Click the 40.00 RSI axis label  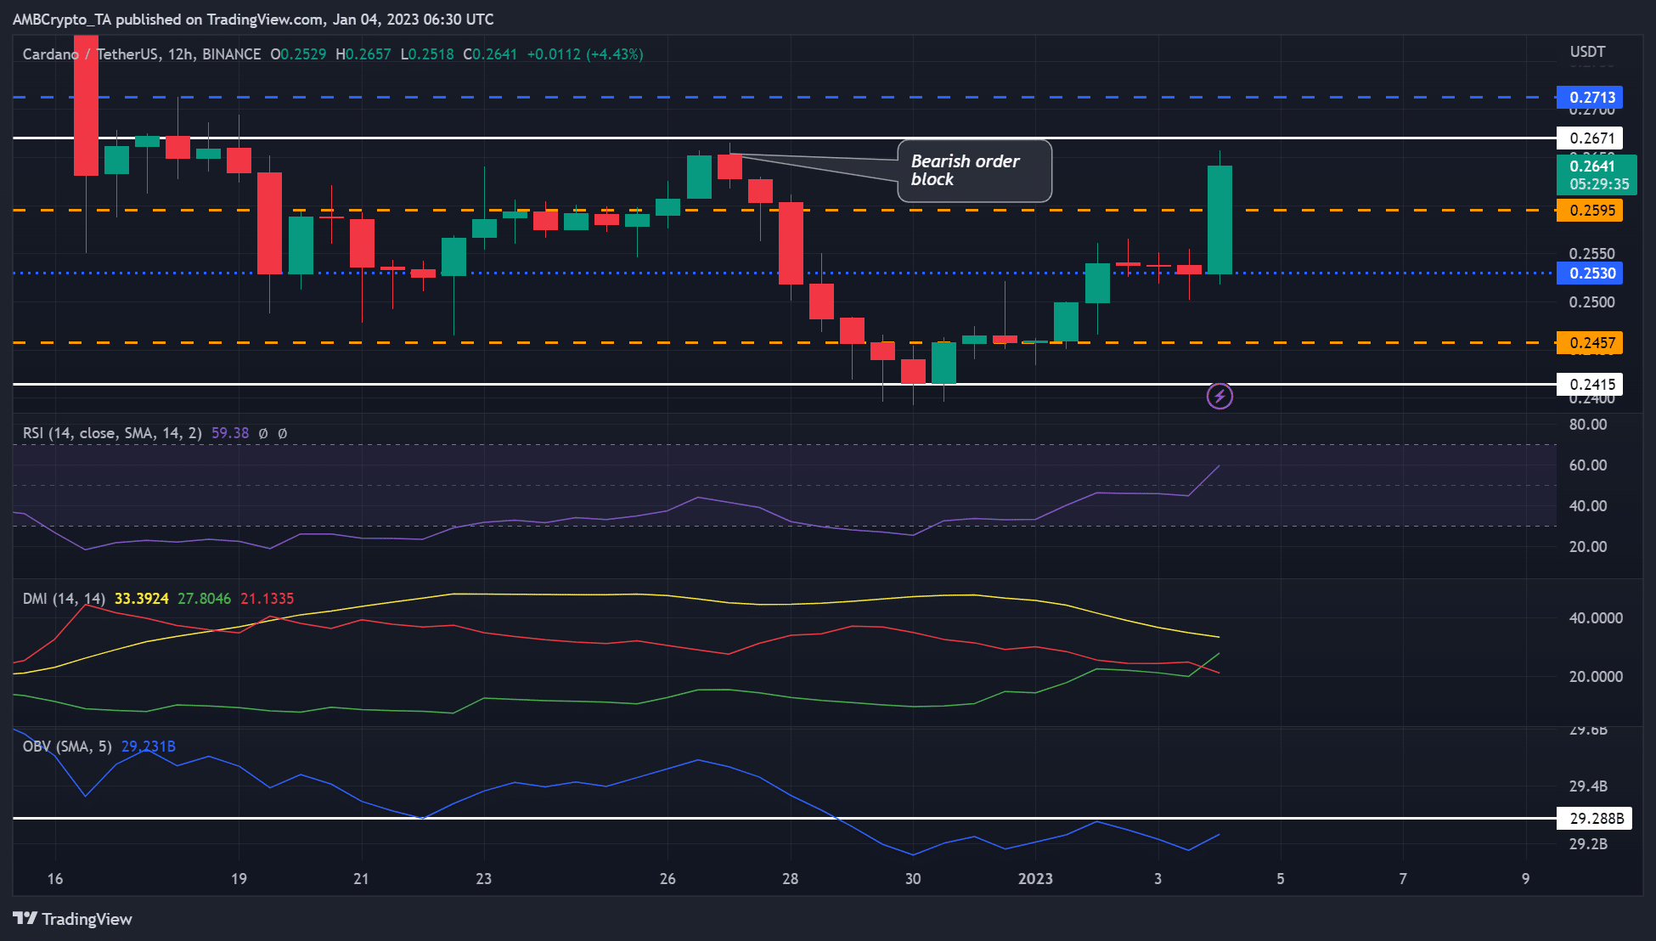1588,506
